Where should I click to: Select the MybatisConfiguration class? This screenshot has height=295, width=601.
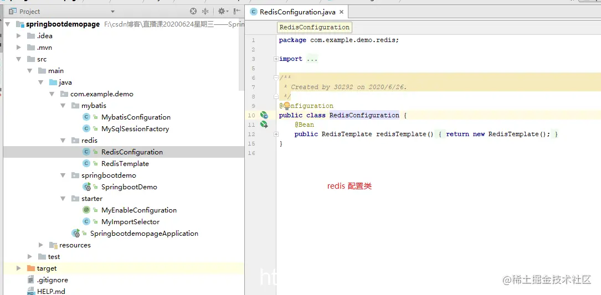coord(136,117)
